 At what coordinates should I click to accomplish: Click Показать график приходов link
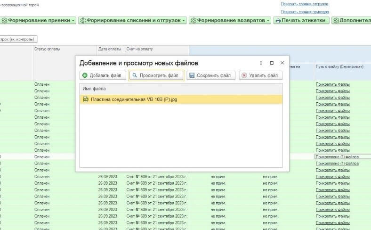pos(305,12)
